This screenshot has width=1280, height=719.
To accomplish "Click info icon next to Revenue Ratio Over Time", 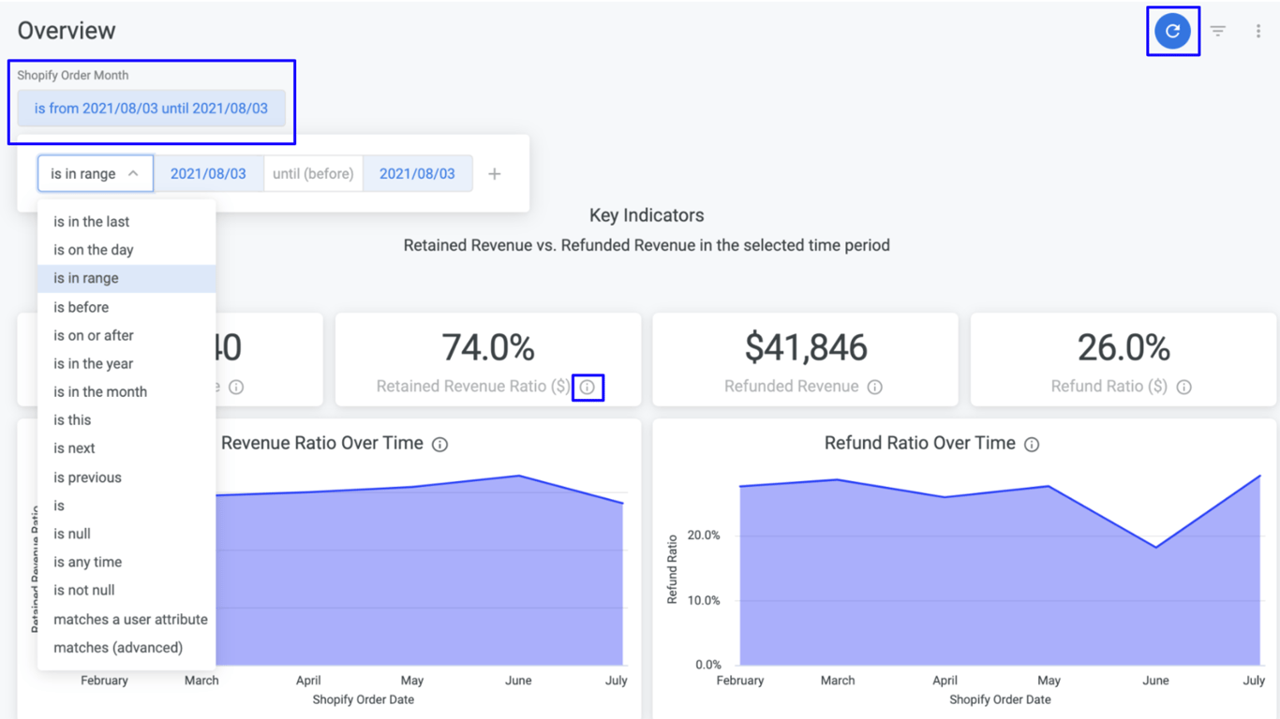I will [439, 445].
